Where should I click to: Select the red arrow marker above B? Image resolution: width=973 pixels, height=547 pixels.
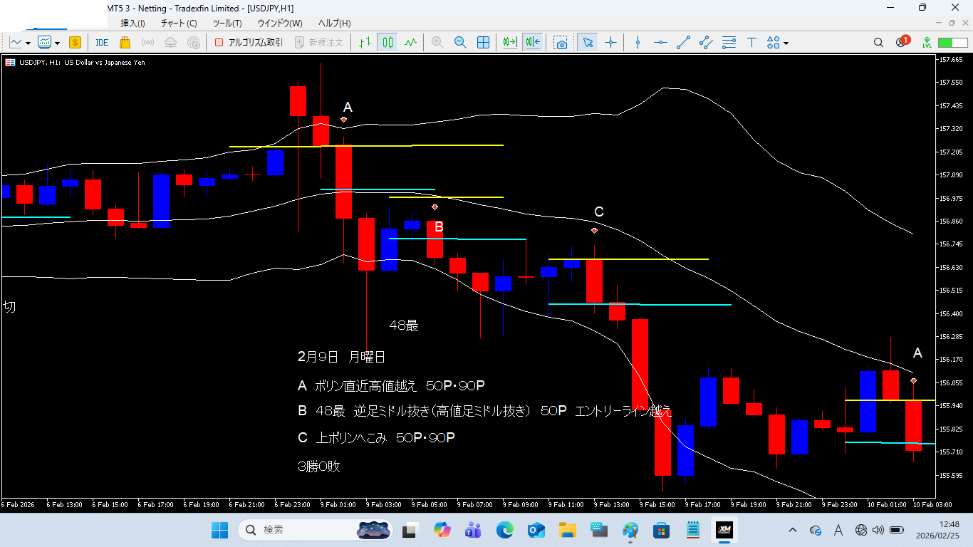435,207
